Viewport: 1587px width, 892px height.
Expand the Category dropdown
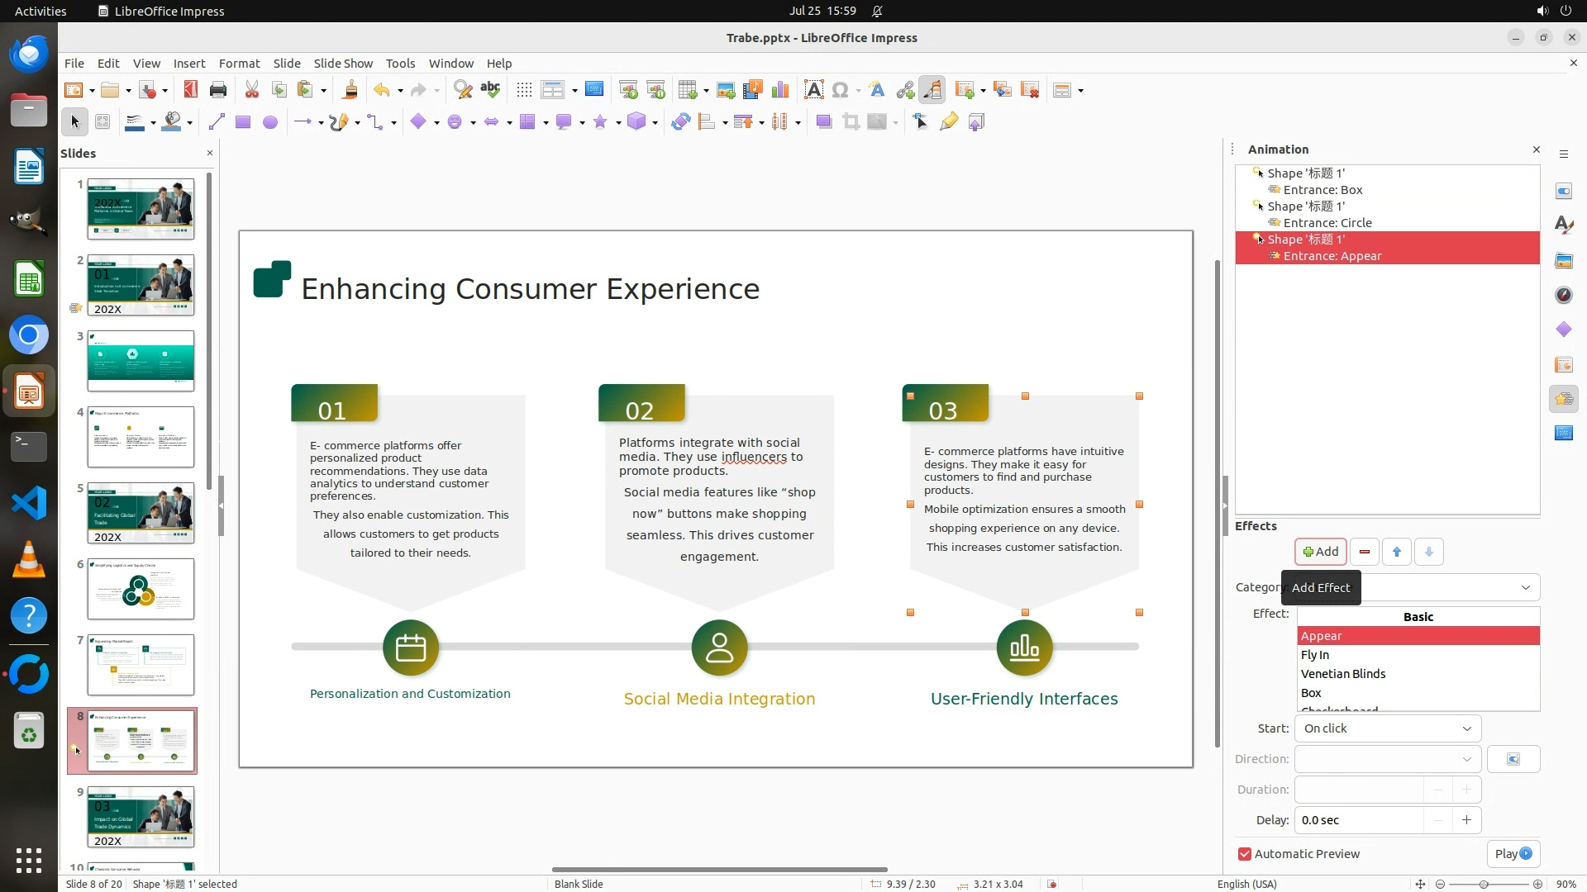(x=1525, y=587)
